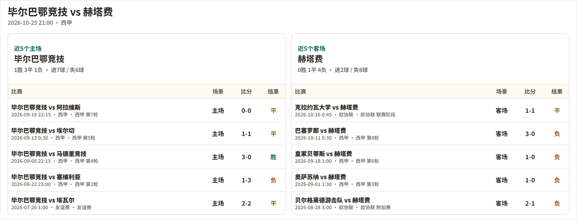Click 主场 in the 阿拉维斯 match row

[x=218, y=110]
